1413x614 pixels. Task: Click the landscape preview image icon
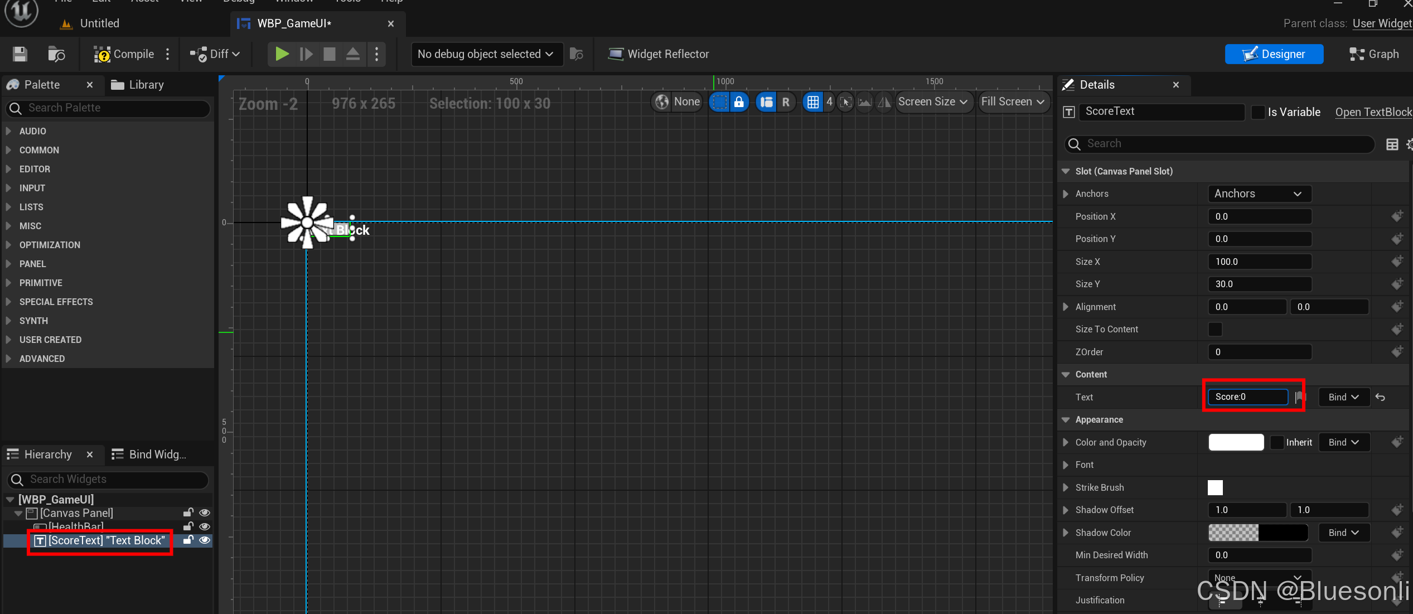click(864, 102)
